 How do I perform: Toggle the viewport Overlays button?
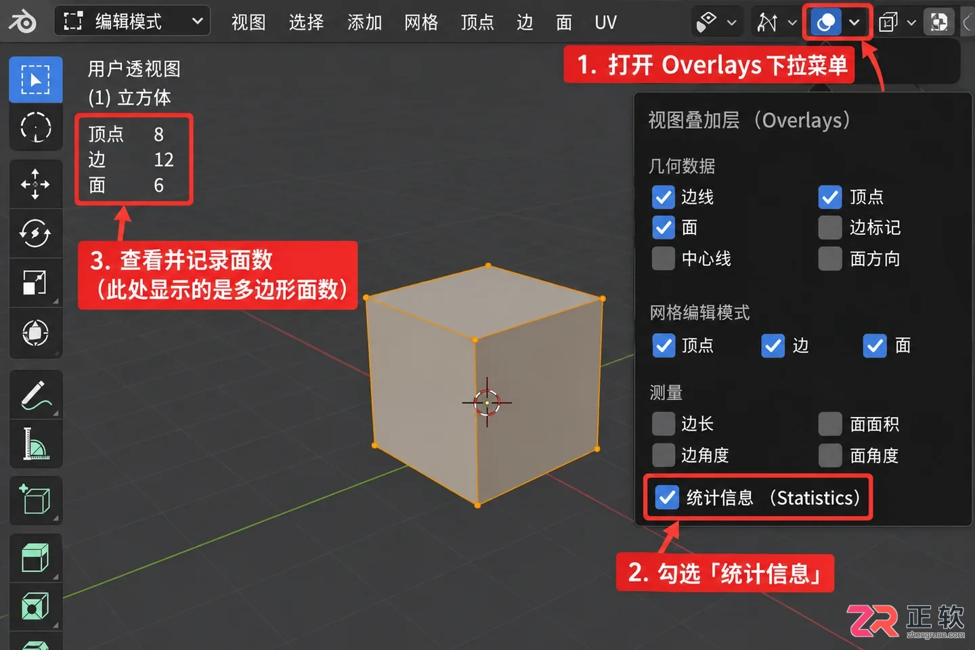point(825,22)
